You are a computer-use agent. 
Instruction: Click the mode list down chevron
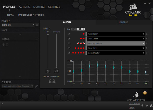tap(20, 76)
